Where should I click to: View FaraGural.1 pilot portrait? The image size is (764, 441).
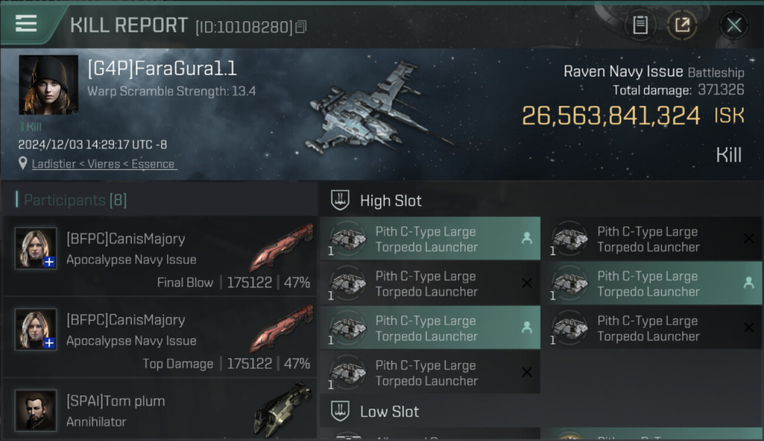point(49,85)
